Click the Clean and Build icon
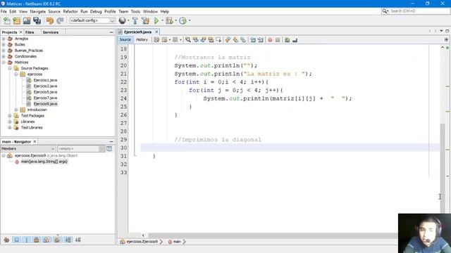 146,20
